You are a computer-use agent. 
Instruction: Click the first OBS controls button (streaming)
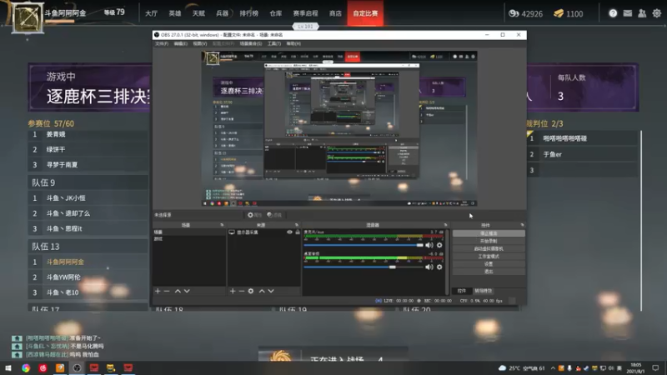coord(489,233)
